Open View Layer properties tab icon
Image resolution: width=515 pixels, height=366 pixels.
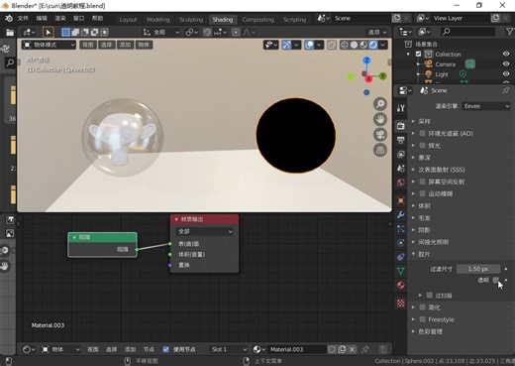(x=401, y=155)
